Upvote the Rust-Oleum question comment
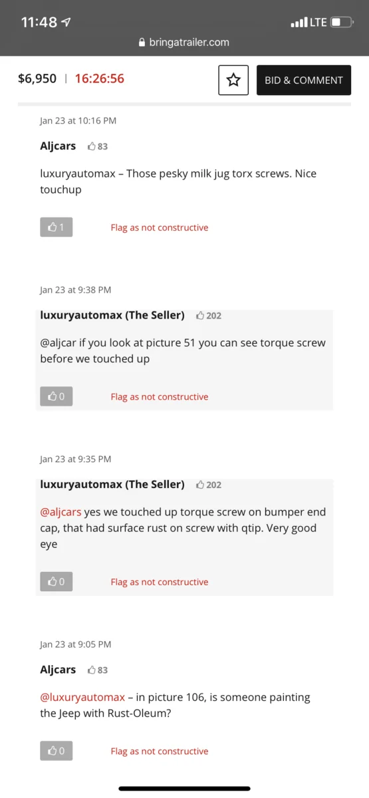 tap(56, 751)
